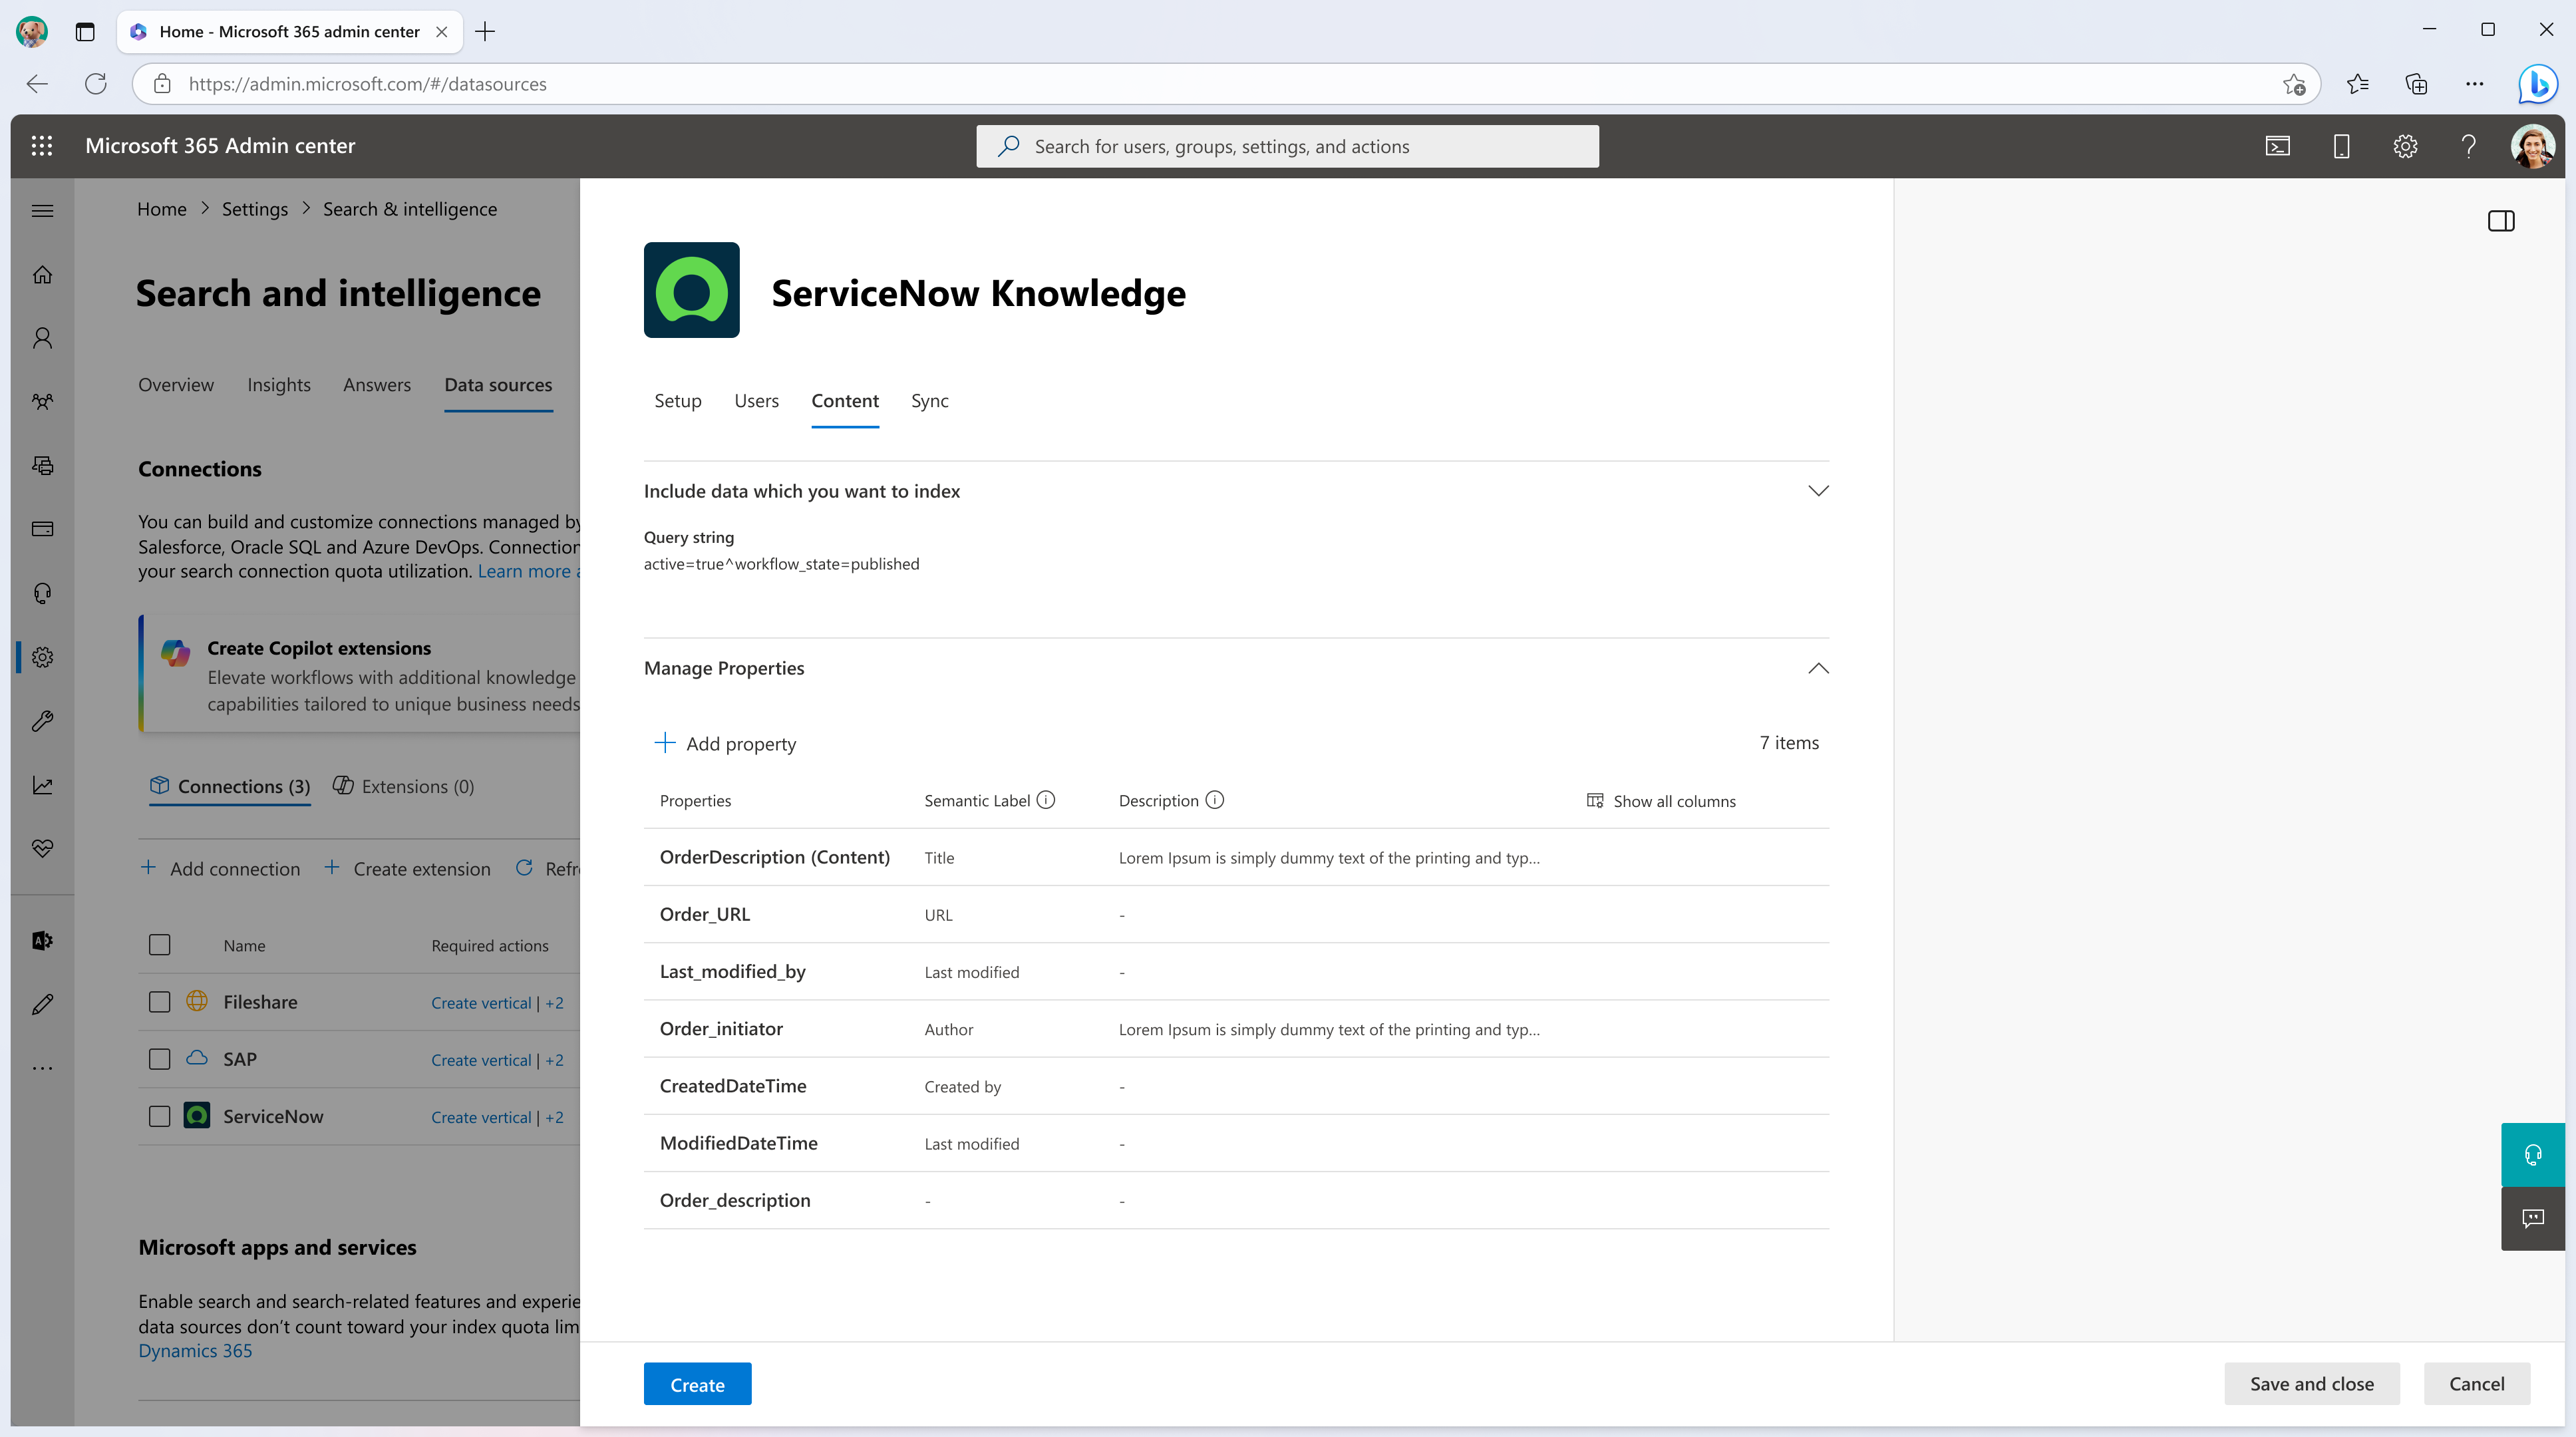2576x1437 pixels.
Task: Switch to the Sync tab
Action: click(929, 400)
